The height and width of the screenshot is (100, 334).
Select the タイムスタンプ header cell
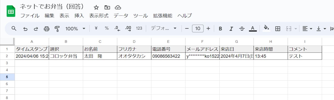pyautogui.click(x=32, y=49)
